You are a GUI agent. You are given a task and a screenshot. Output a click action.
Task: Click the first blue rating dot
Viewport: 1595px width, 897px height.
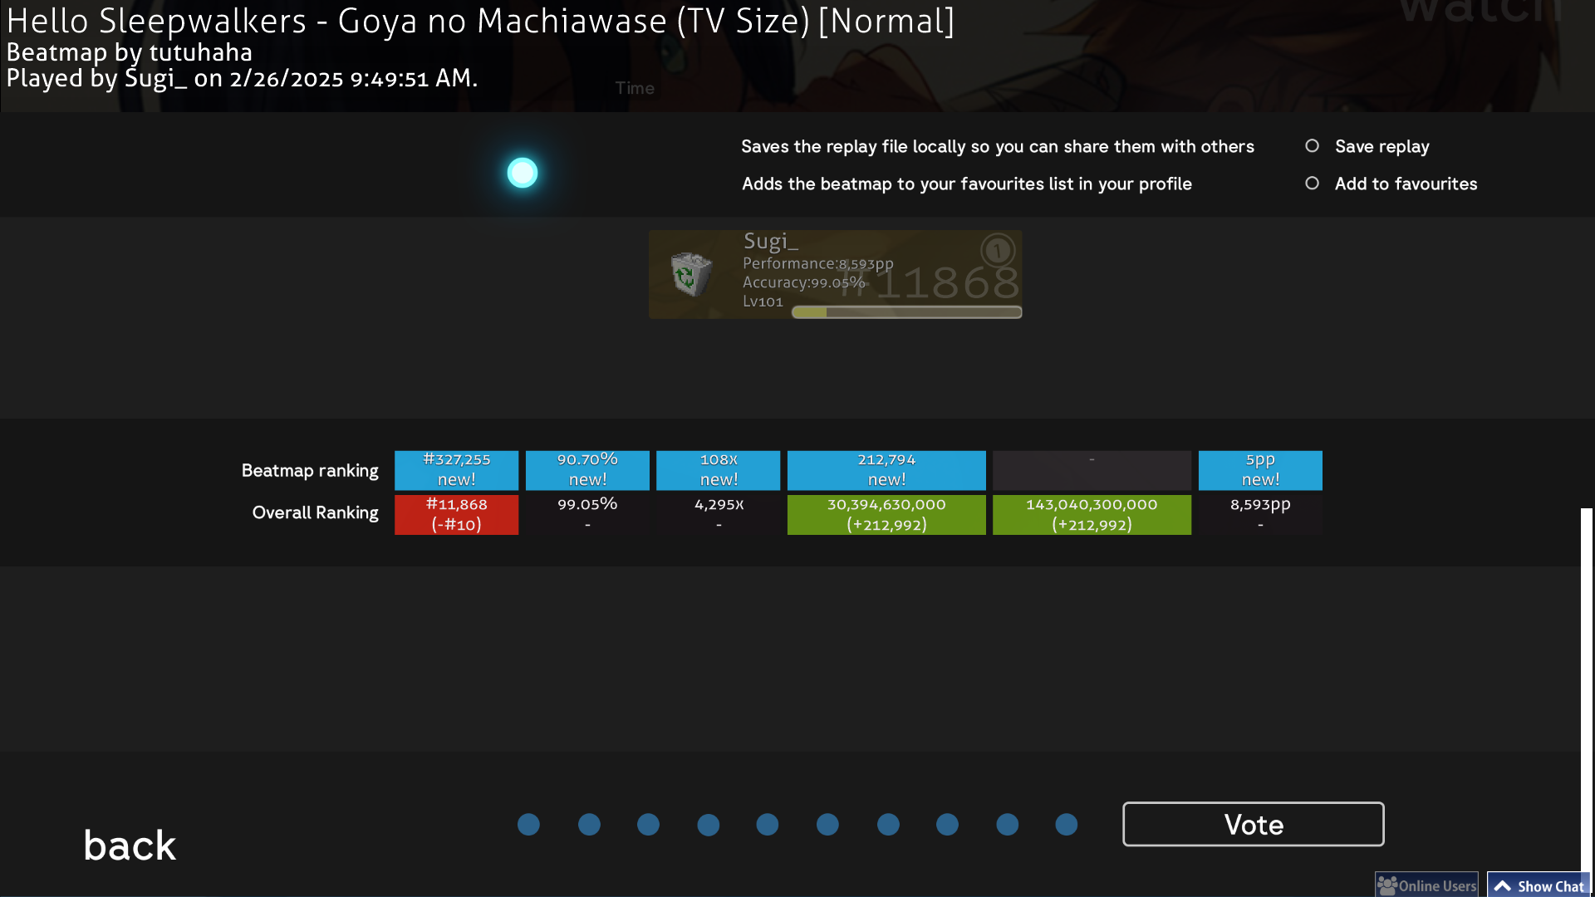(528, 824)
